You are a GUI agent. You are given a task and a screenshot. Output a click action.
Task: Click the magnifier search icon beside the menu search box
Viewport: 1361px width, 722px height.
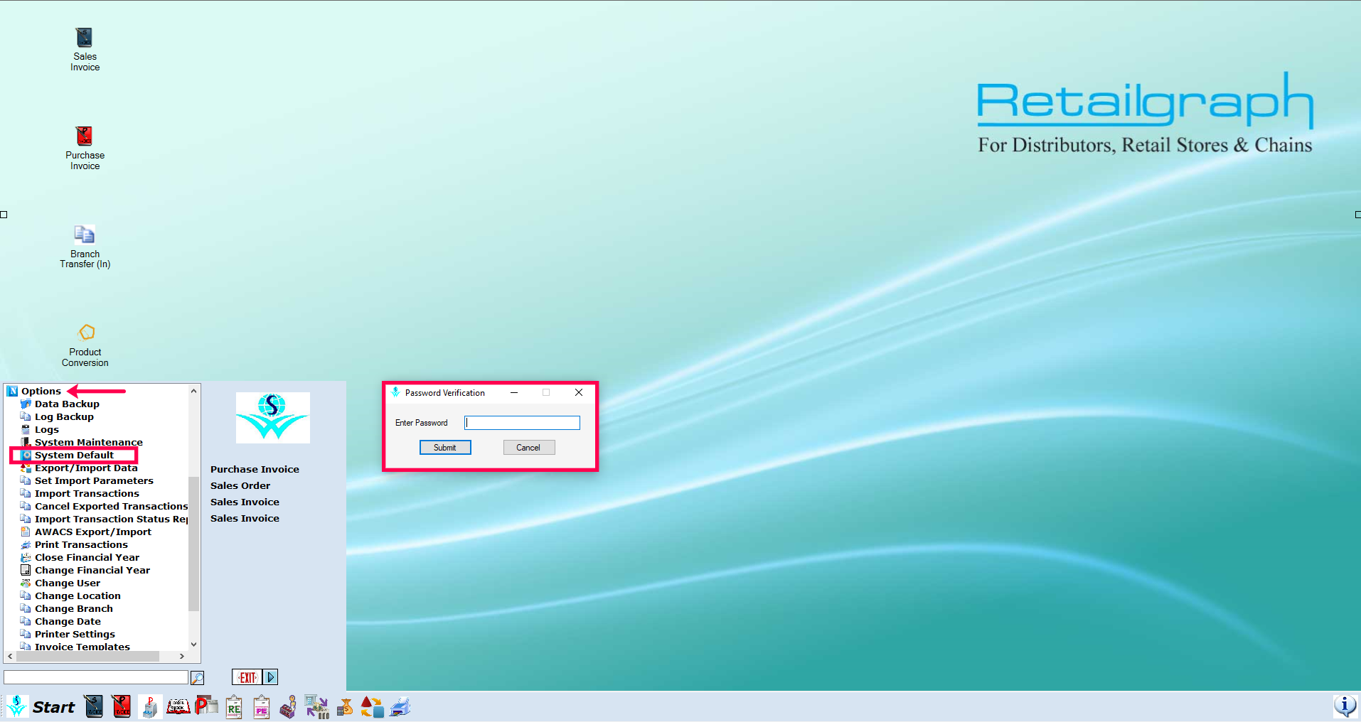click(x=198, y=678)
